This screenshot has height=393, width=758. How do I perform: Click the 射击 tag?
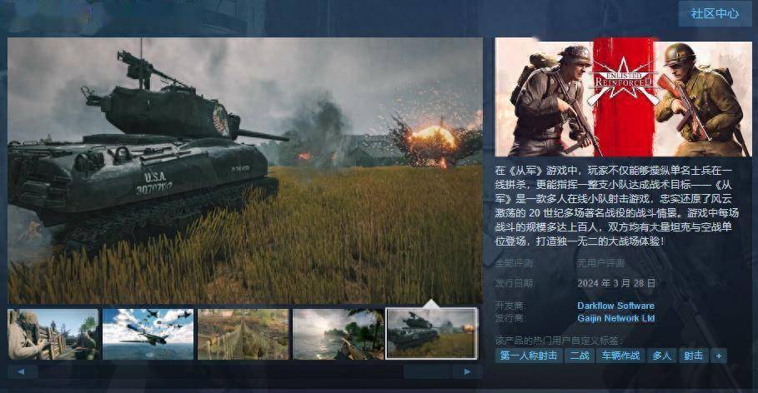(694, 356)
